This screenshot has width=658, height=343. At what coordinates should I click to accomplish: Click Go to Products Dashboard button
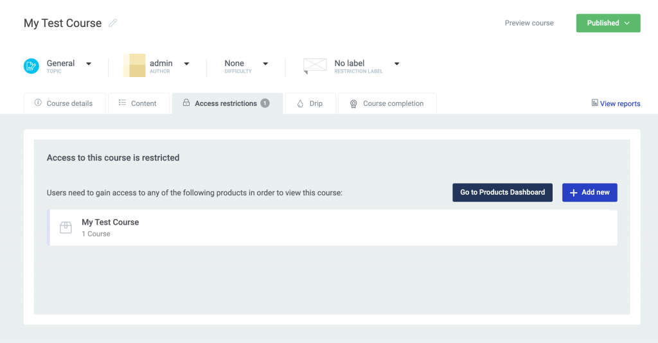click(x=502, y=192)
